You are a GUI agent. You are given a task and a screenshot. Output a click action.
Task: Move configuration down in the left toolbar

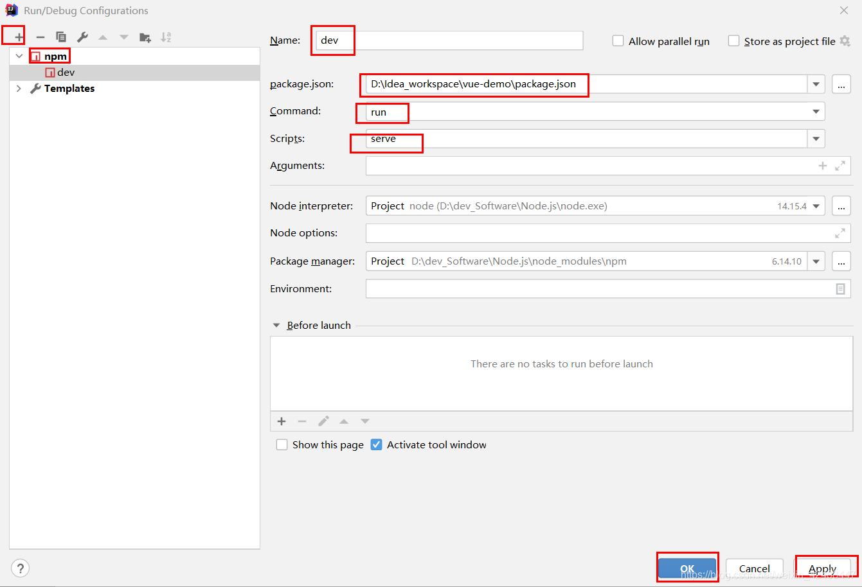pos(124,37)
